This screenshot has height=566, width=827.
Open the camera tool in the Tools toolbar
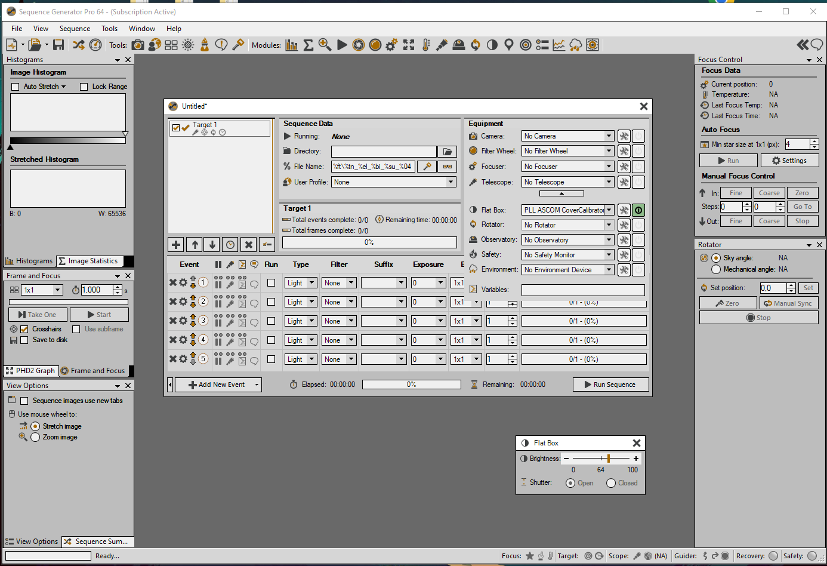point(138,45)
